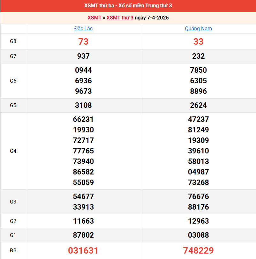Click the red header title XSMT thứ ba

pyautogui.click(x=128, y=6)
